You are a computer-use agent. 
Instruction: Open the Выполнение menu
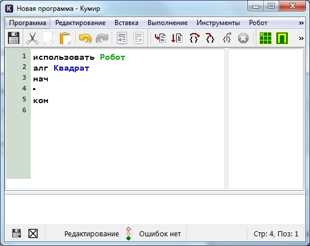click(168, 23)
